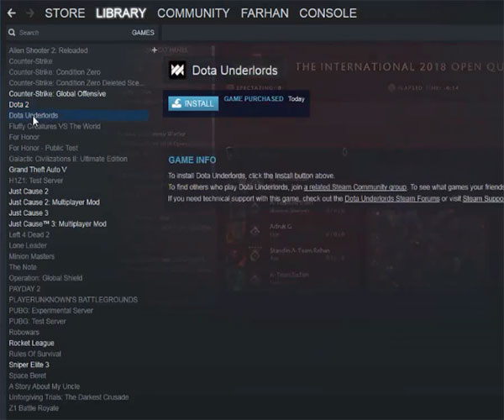Select Minion Masters
This screenshot has width=504, height=420.
[x=32, y=256]
